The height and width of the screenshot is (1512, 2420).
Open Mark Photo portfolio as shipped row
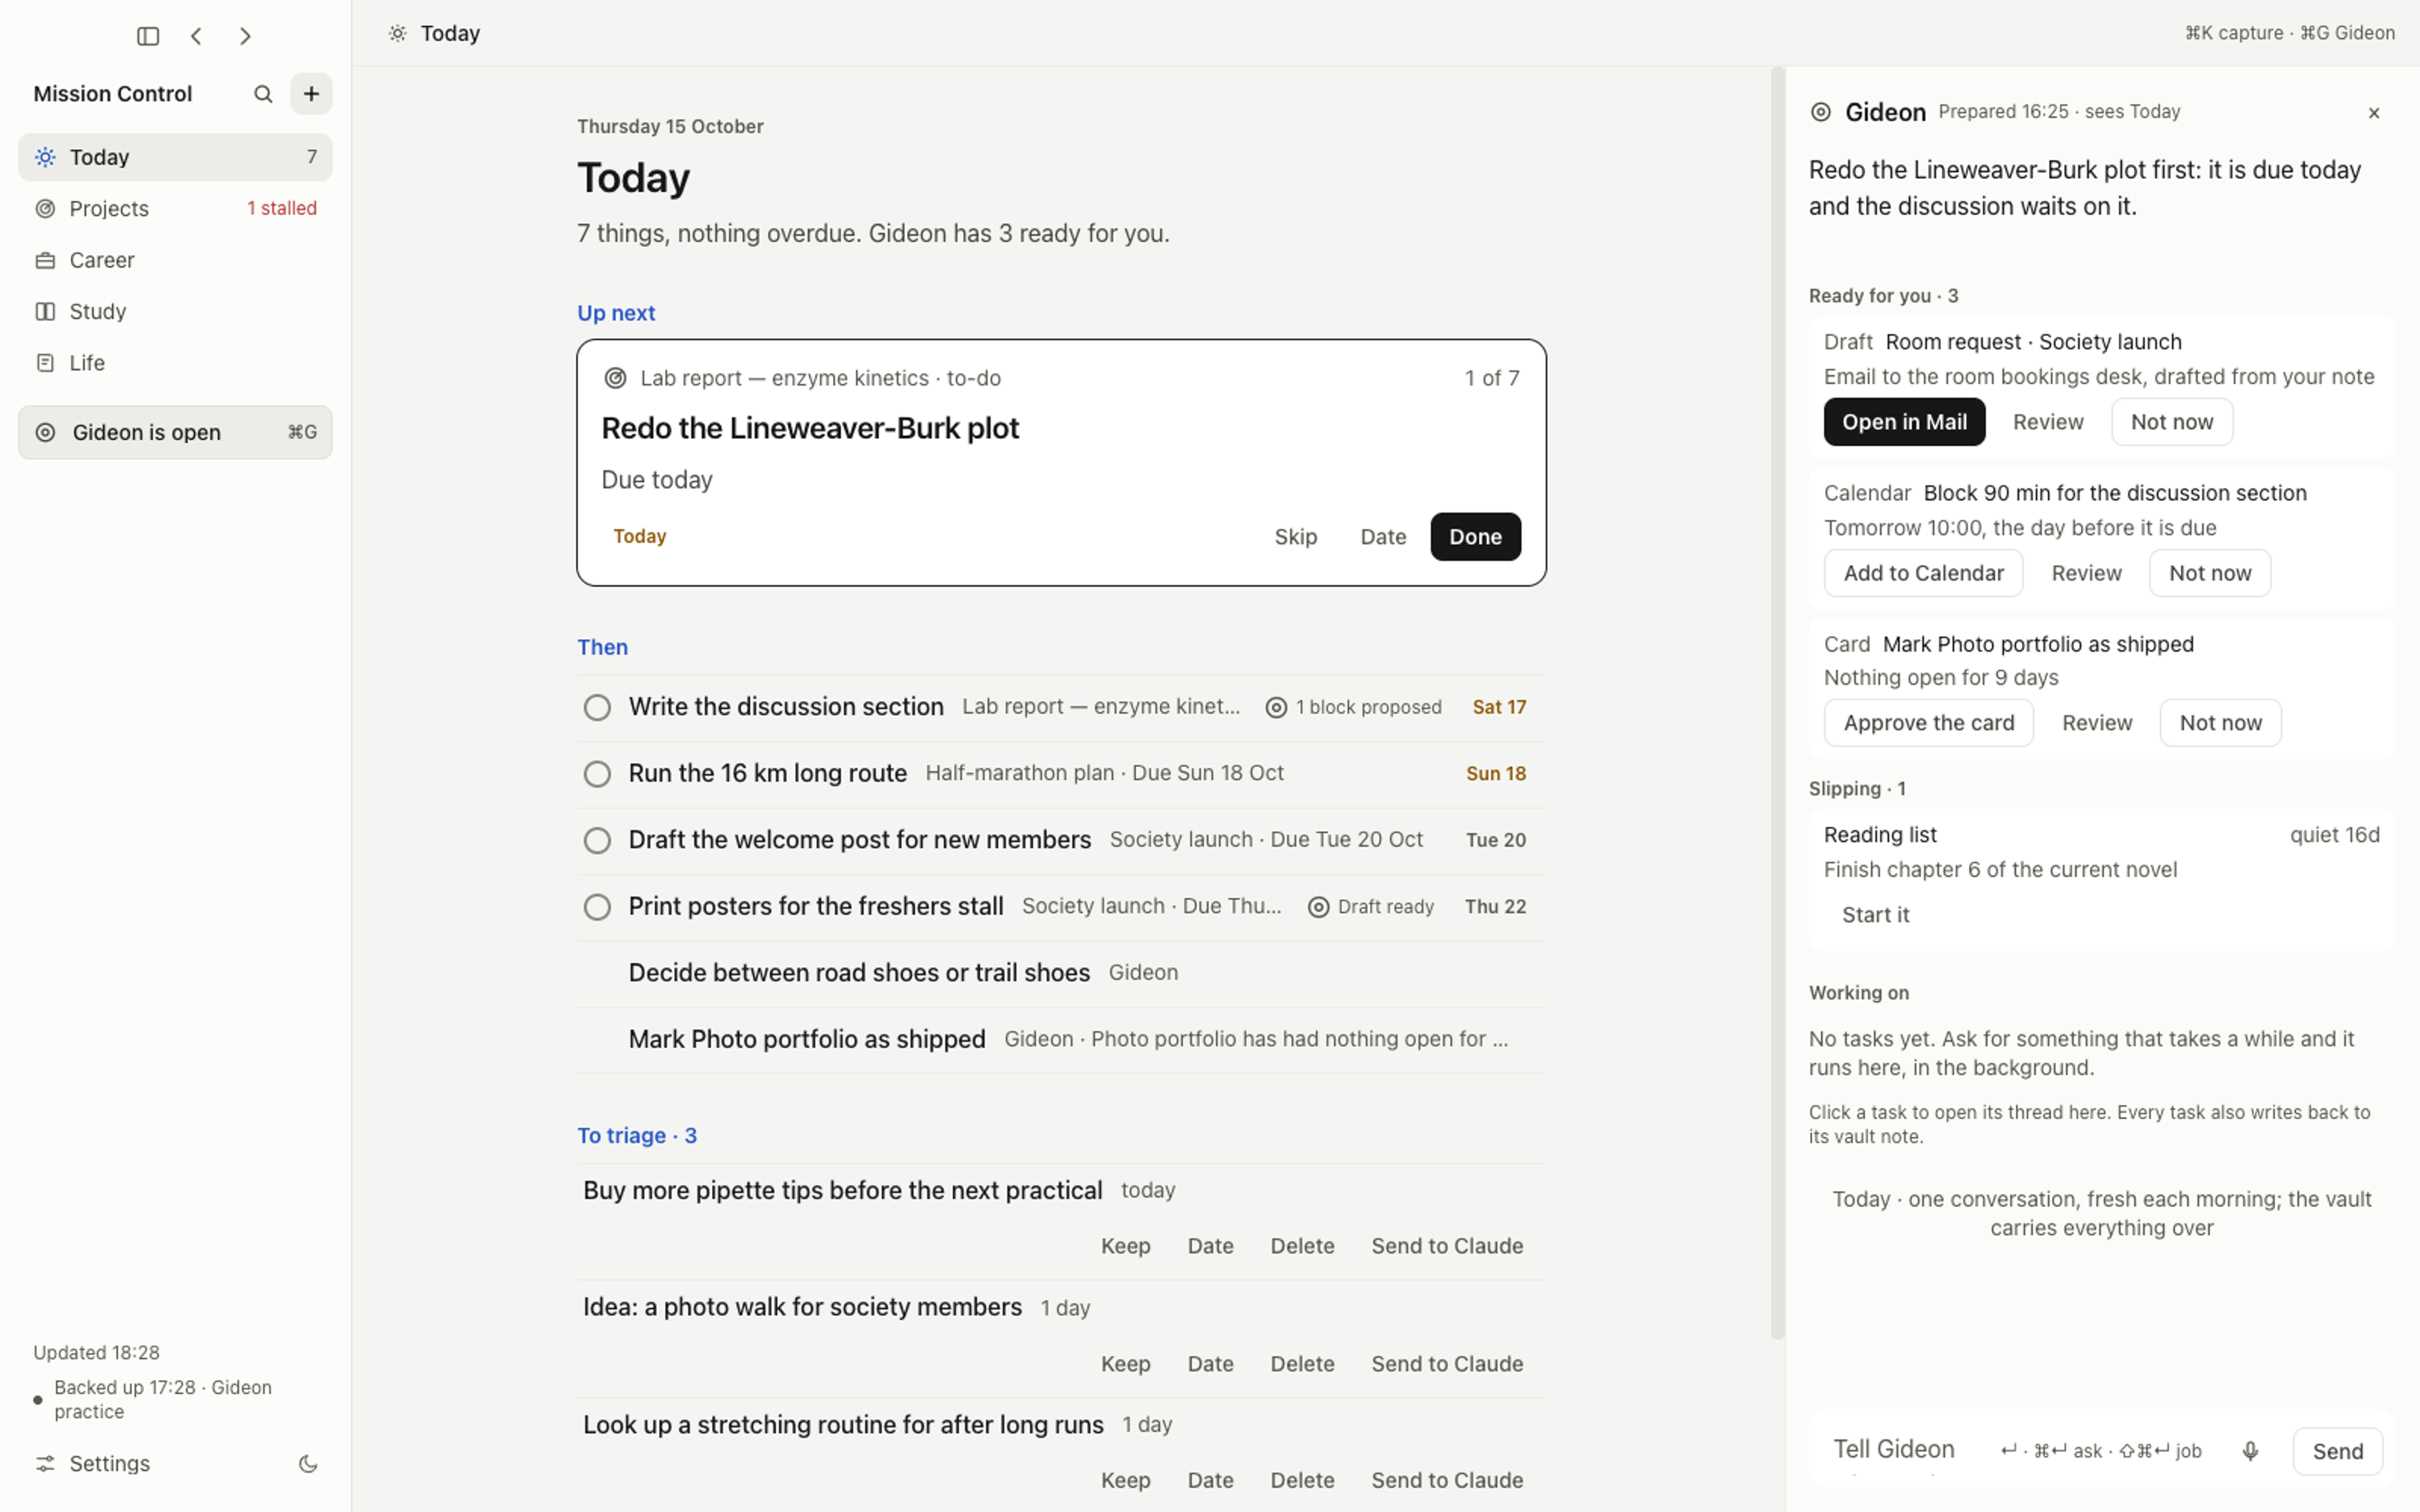[x=1061, y=1040]
